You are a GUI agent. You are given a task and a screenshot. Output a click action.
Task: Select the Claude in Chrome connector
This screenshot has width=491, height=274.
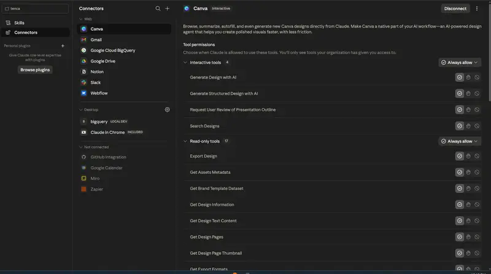[124, 132]
